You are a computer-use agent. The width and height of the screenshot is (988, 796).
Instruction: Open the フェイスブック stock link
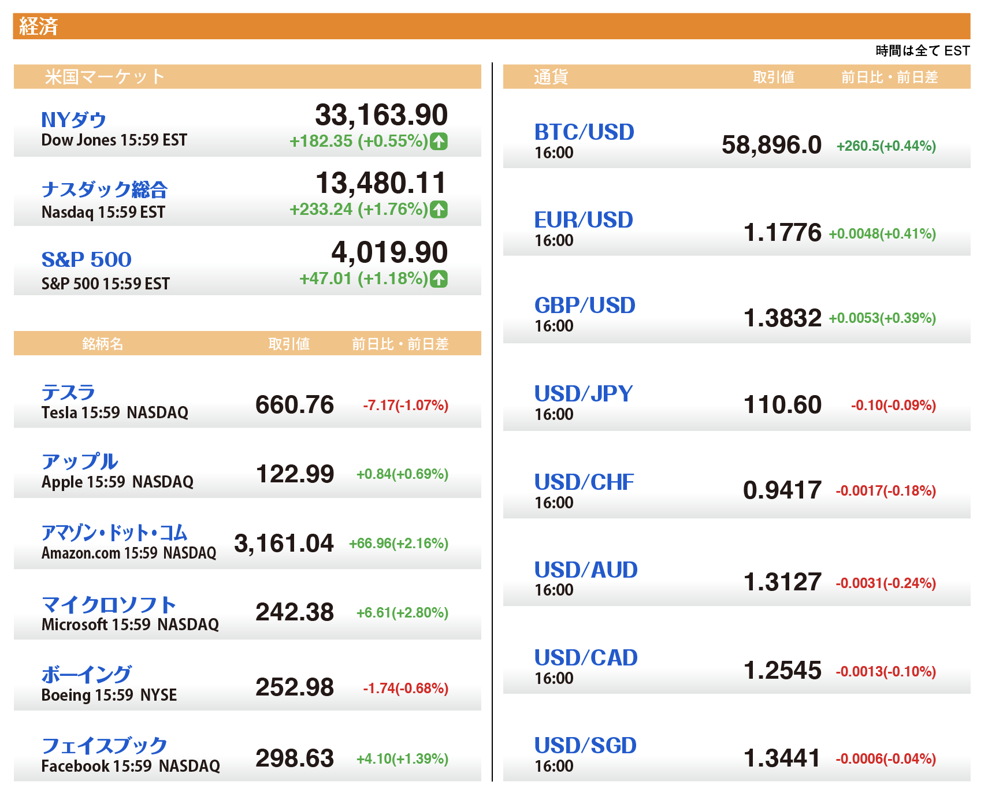tap(105, 745)
